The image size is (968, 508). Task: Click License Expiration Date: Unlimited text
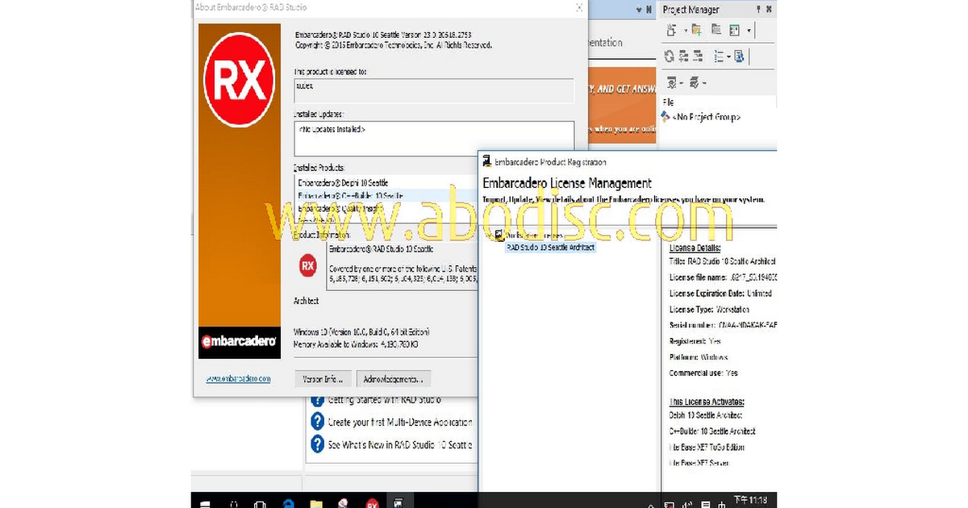click(720, 294)
